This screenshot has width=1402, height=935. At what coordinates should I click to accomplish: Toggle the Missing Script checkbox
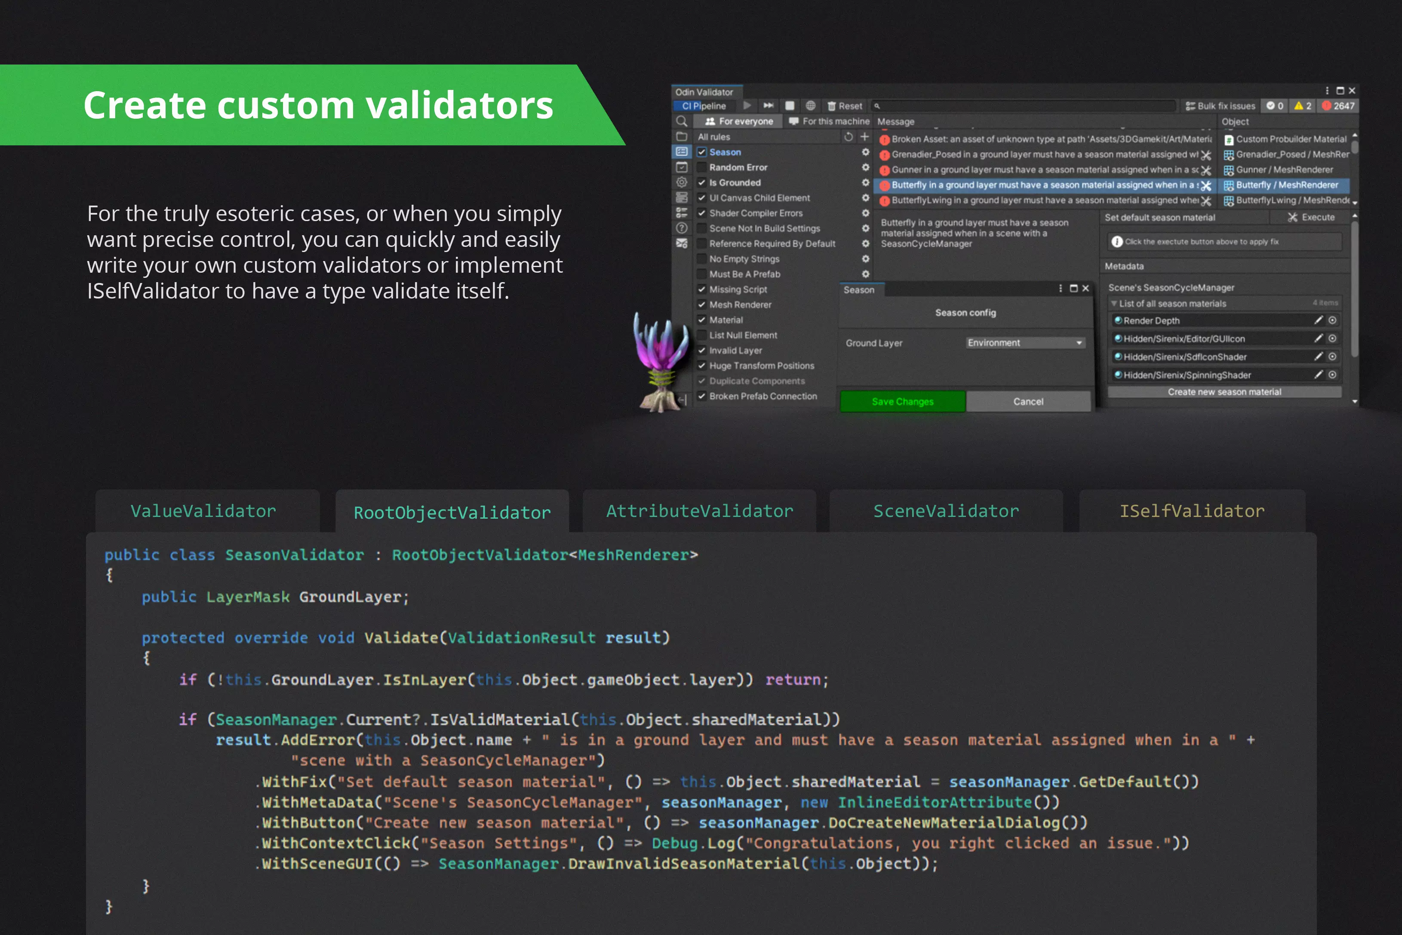701,289
